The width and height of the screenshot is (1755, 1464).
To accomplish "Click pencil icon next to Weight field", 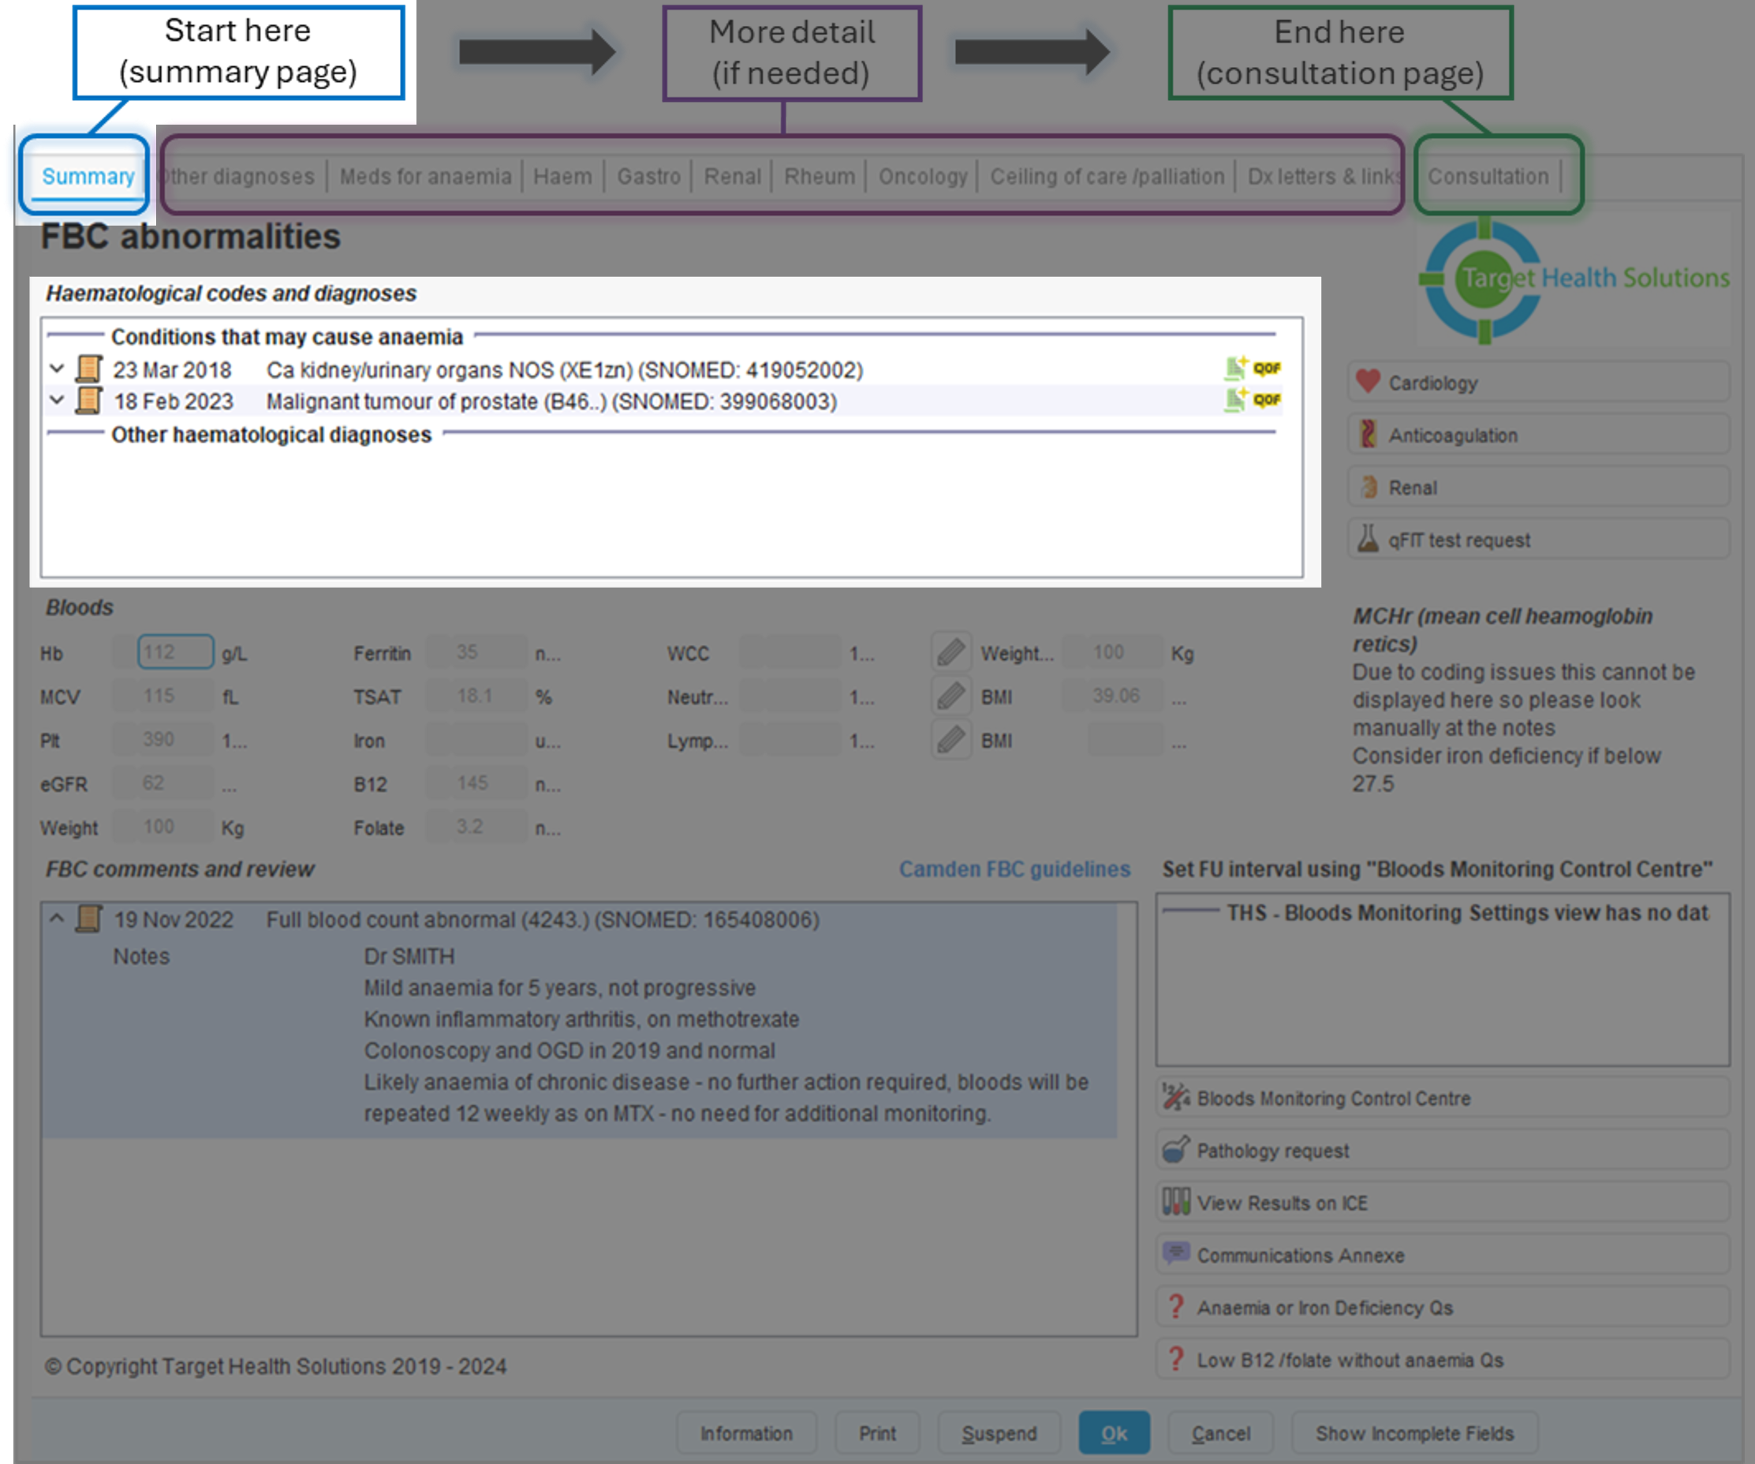I will [951, 652].
